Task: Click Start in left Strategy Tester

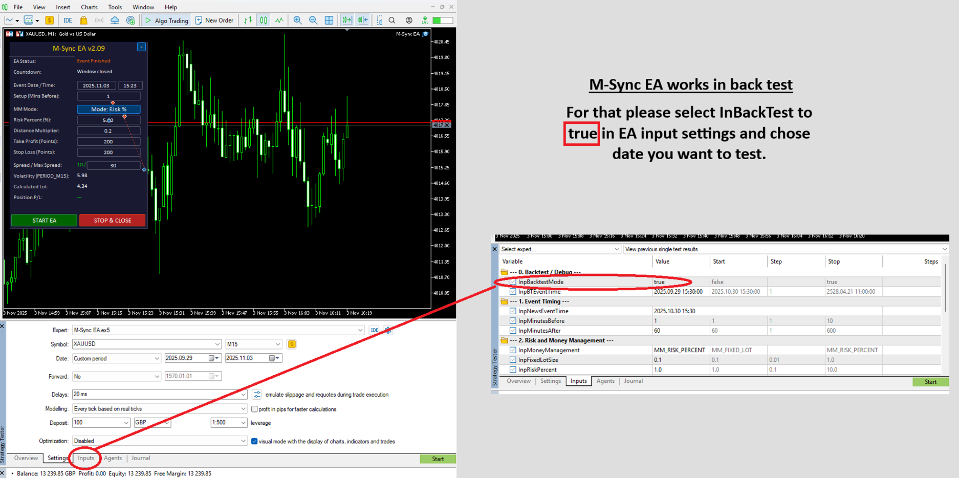Action: pyautogui.click(x=438, y=459)
